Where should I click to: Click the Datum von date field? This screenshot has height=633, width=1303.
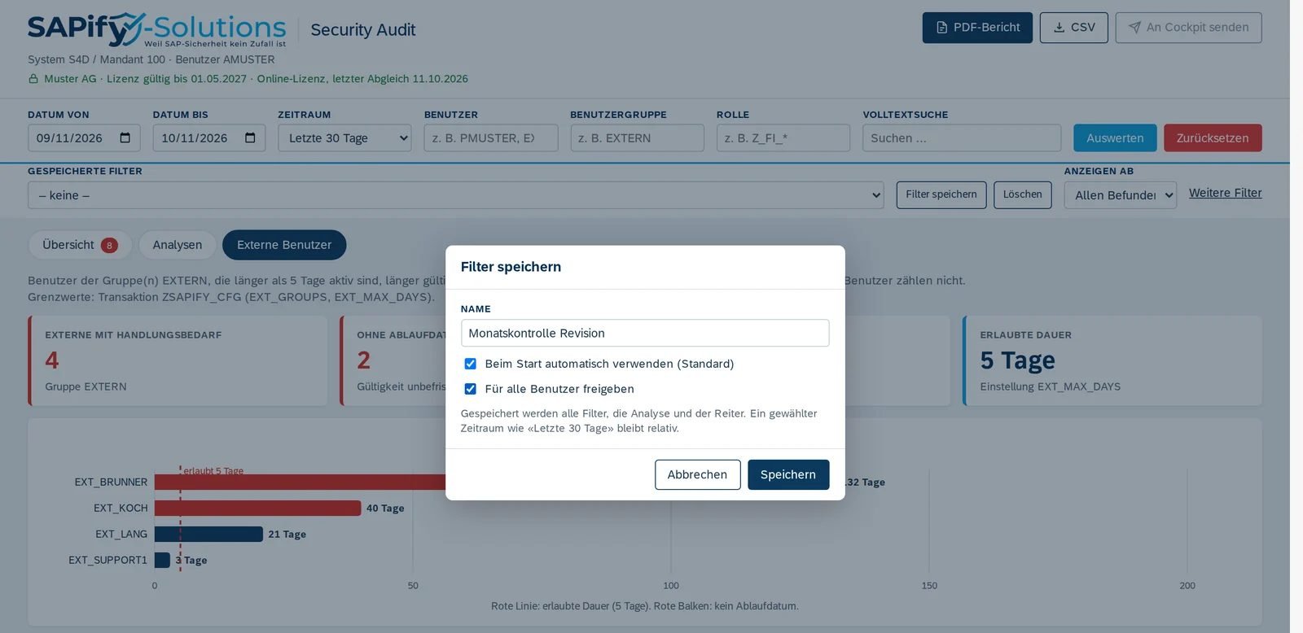click(x=84, y=138)
